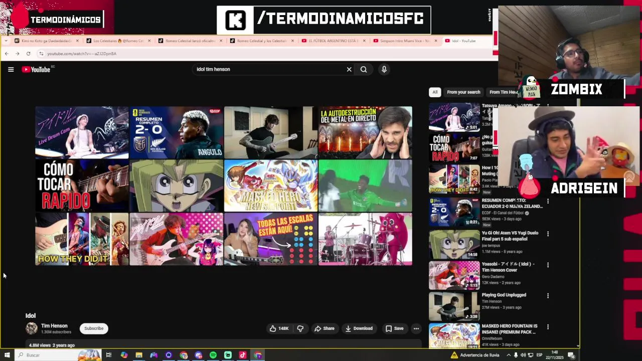The image size is (642, 361).
Task: Switch to the Los Celestiales tab
Action: 119,41
